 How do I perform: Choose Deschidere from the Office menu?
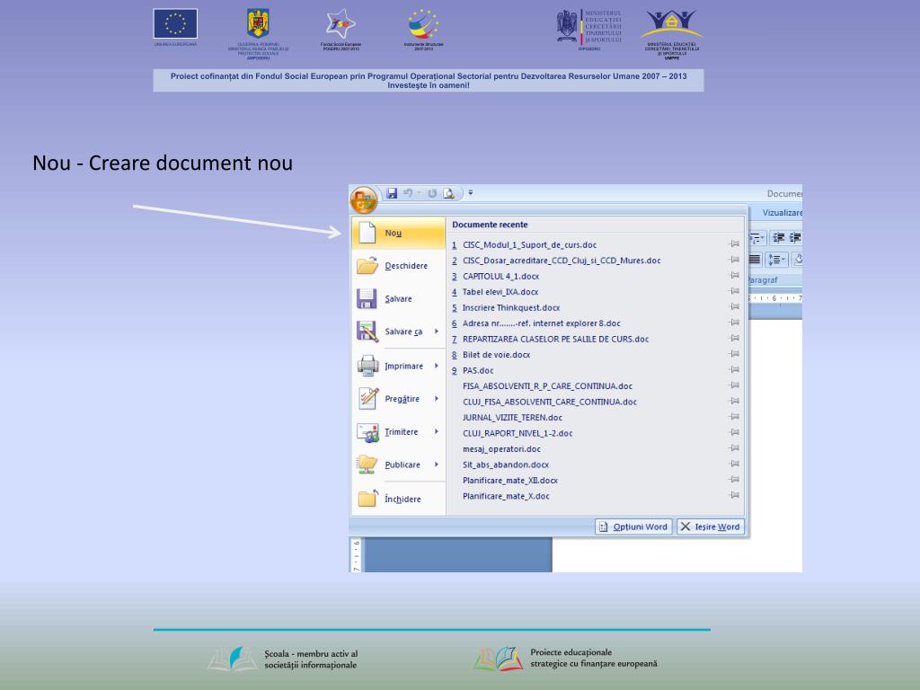point(399,266)
